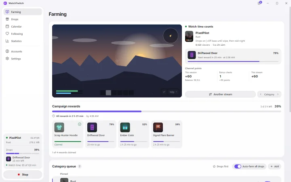
Task: Open the Accounts page
Action: click(23, 51)
